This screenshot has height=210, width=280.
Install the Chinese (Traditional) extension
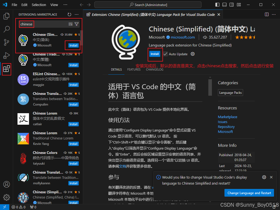pos(73,65)
